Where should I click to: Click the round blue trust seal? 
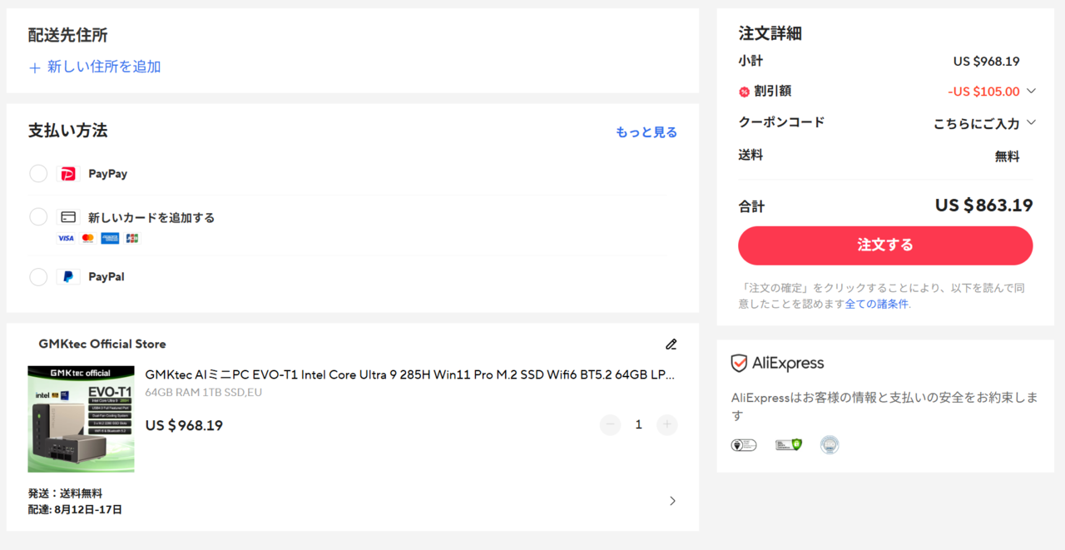pos(830,445)
